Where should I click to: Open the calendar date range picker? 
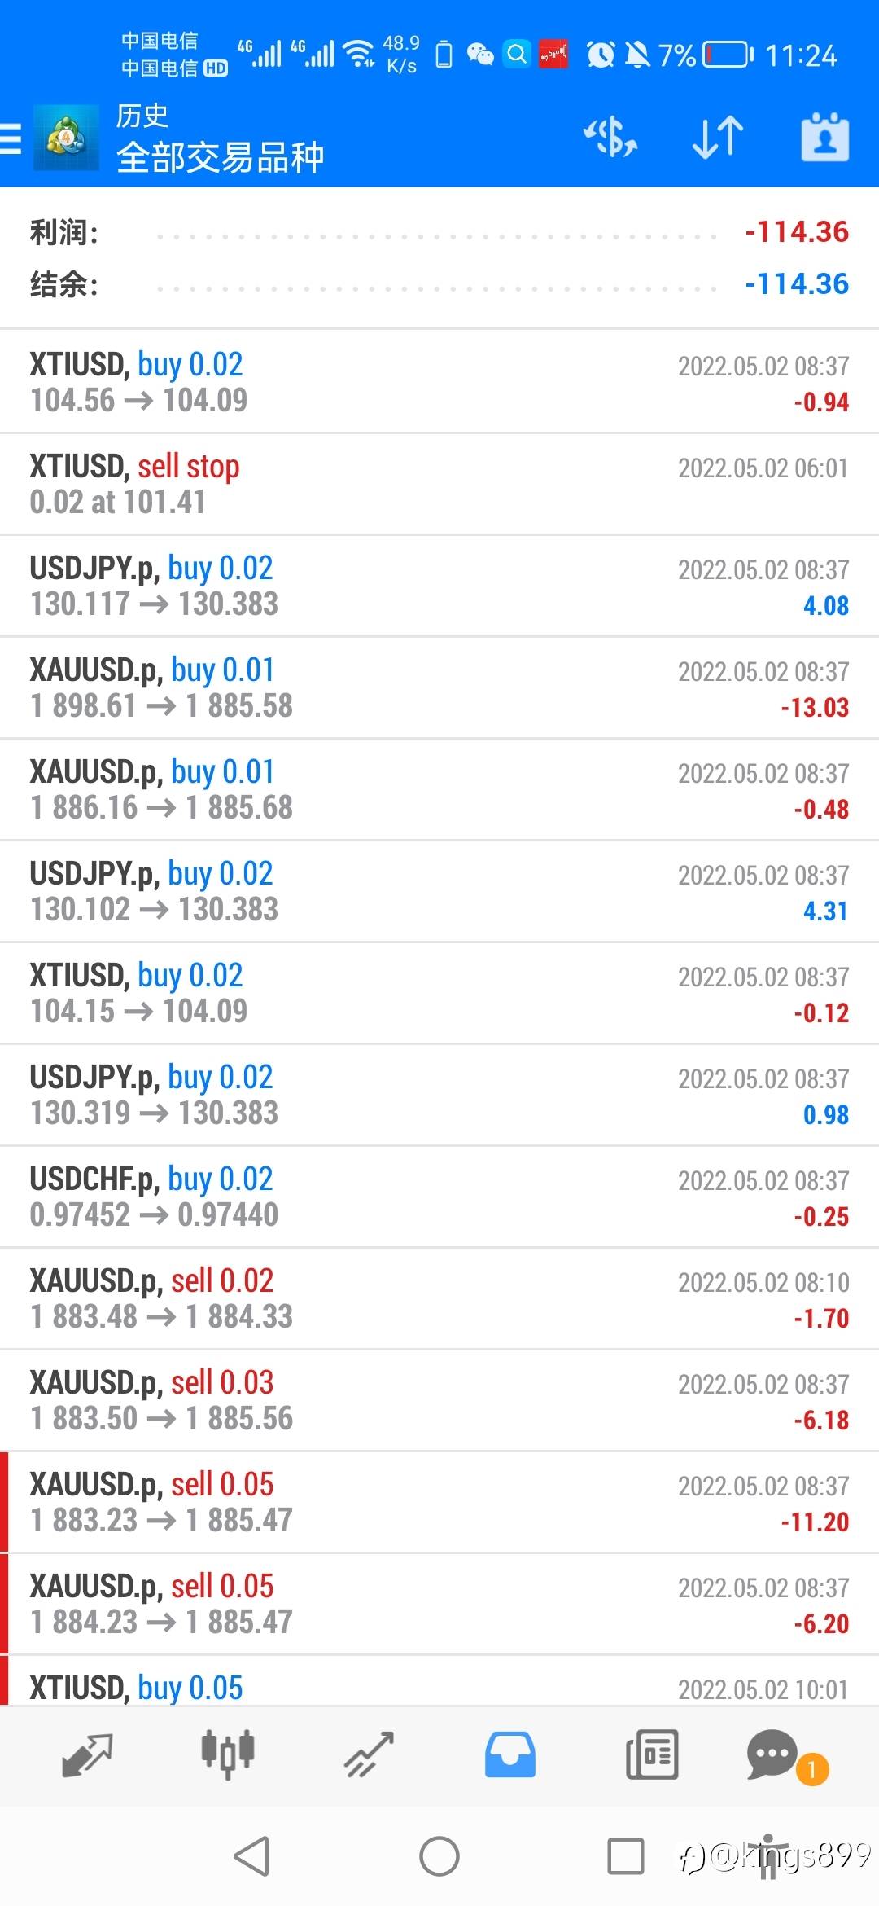(824, 137)
